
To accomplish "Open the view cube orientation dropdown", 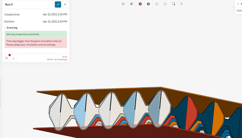I will 123,4.
